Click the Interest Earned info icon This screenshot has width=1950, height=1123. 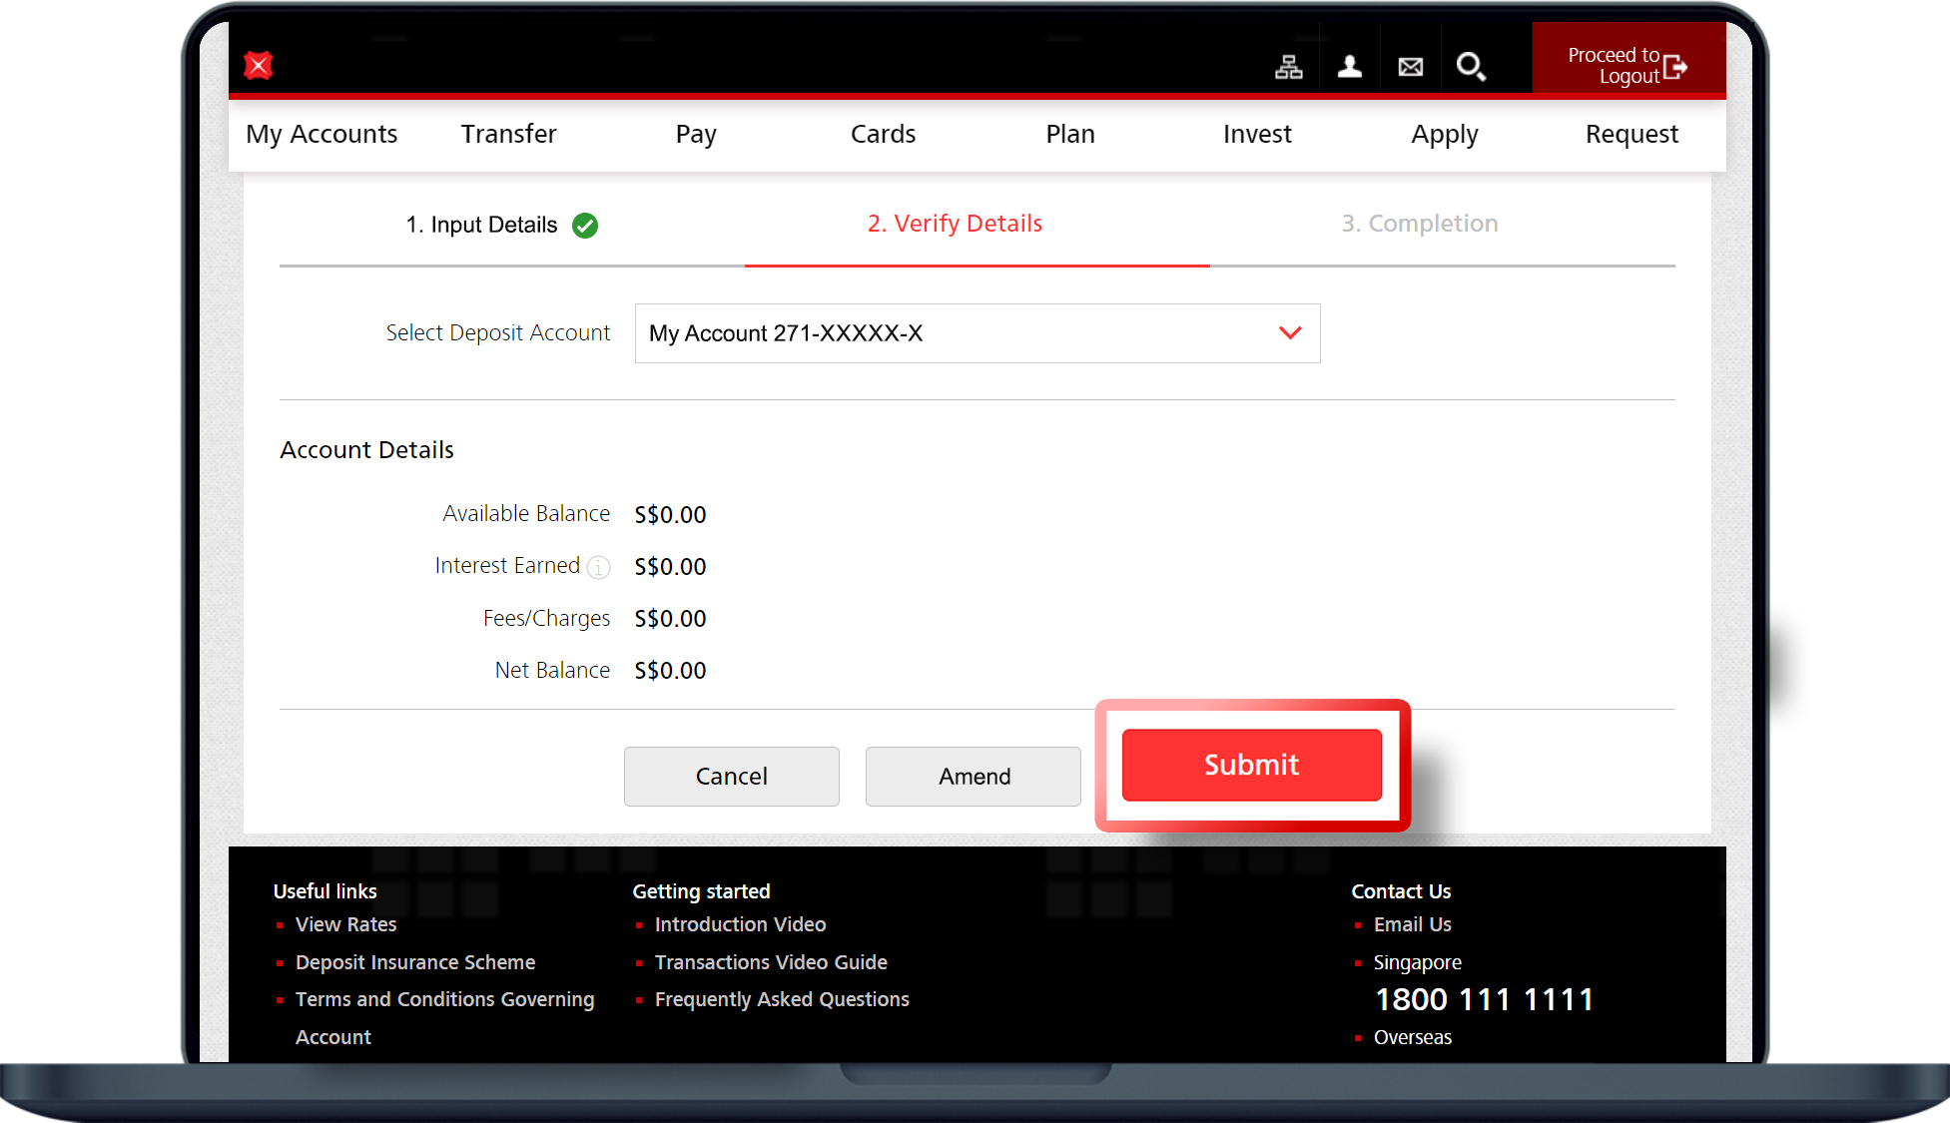(x=598, y=567)
